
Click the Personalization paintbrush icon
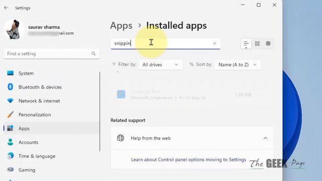click(10, 115)
